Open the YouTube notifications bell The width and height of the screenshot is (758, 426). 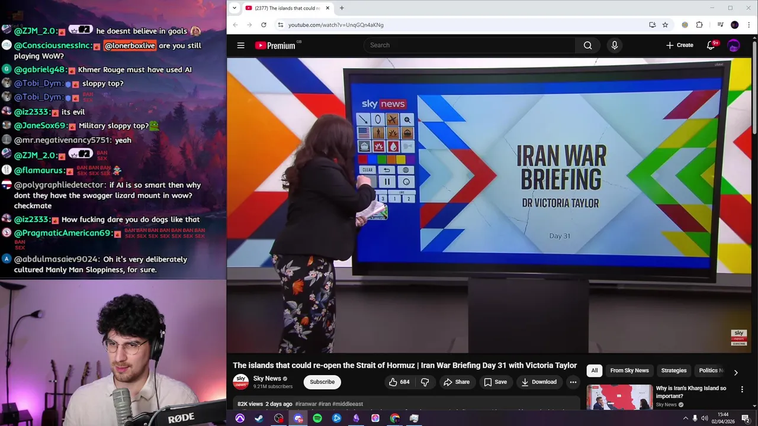click(711, 45)
